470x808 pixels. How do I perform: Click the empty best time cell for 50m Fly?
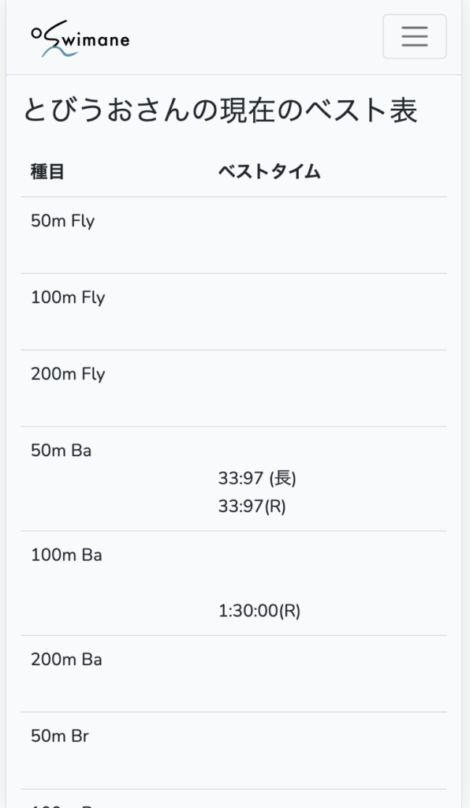click(x=327, y=235)
